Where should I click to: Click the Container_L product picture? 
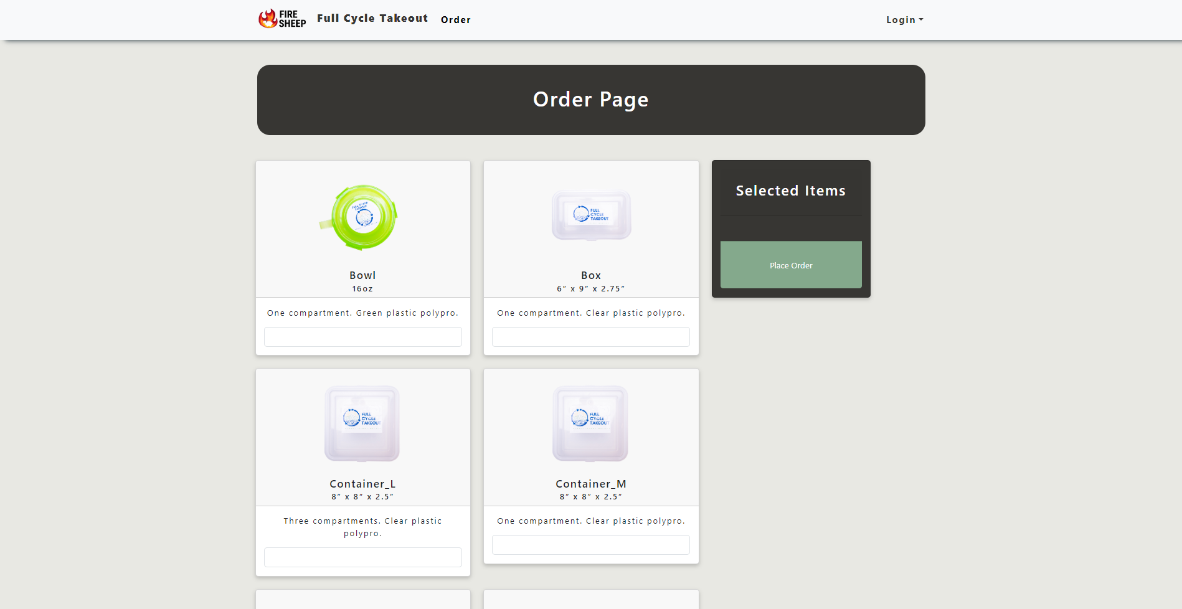tap(362, 423)
